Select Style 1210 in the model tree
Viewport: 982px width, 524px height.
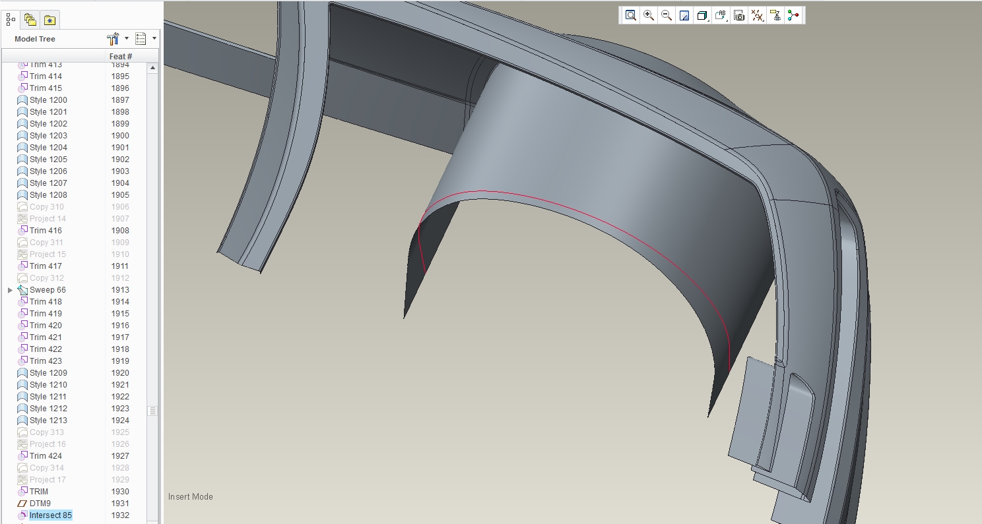48,385
